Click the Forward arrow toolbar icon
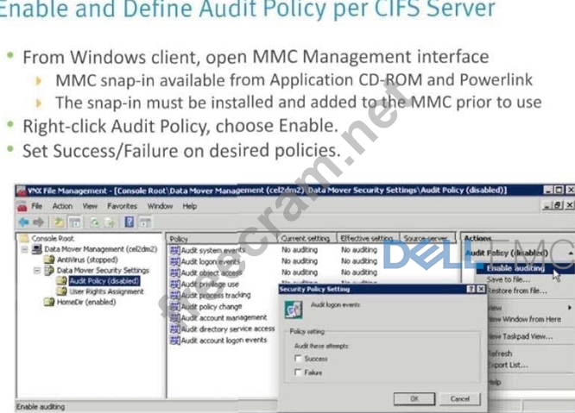The image size is (575, 413). coord(39,222)
